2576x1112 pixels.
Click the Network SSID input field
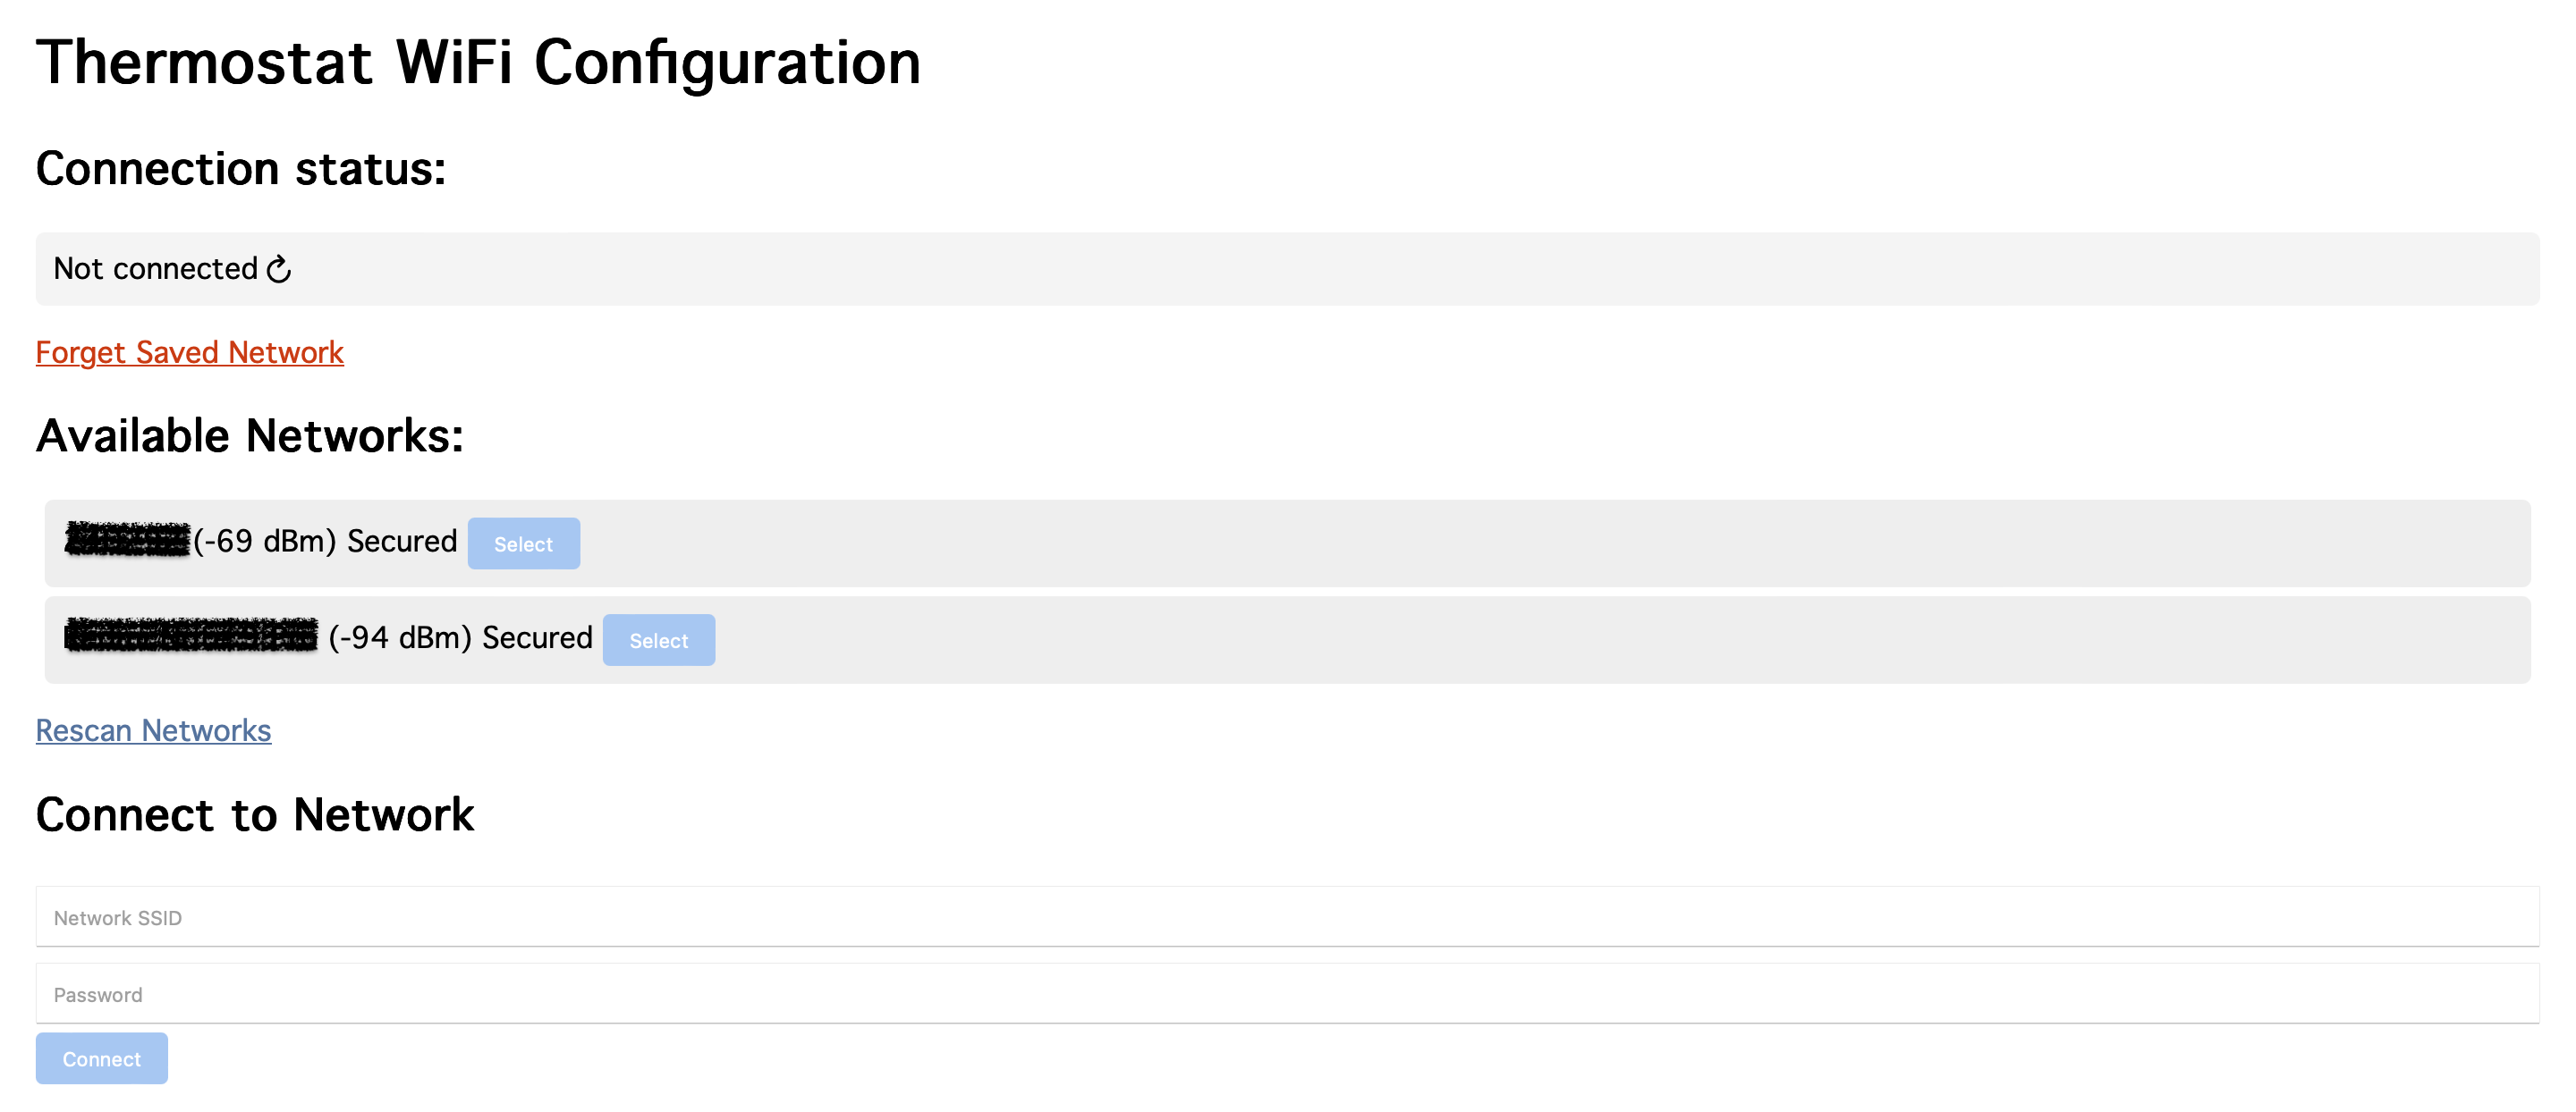pyautogui.click(x=1288, y=916)
